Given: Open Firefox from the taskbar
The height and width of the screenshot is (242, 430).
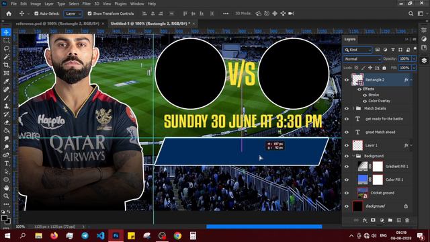Looking at the screenshot, I should pos(54,236).
